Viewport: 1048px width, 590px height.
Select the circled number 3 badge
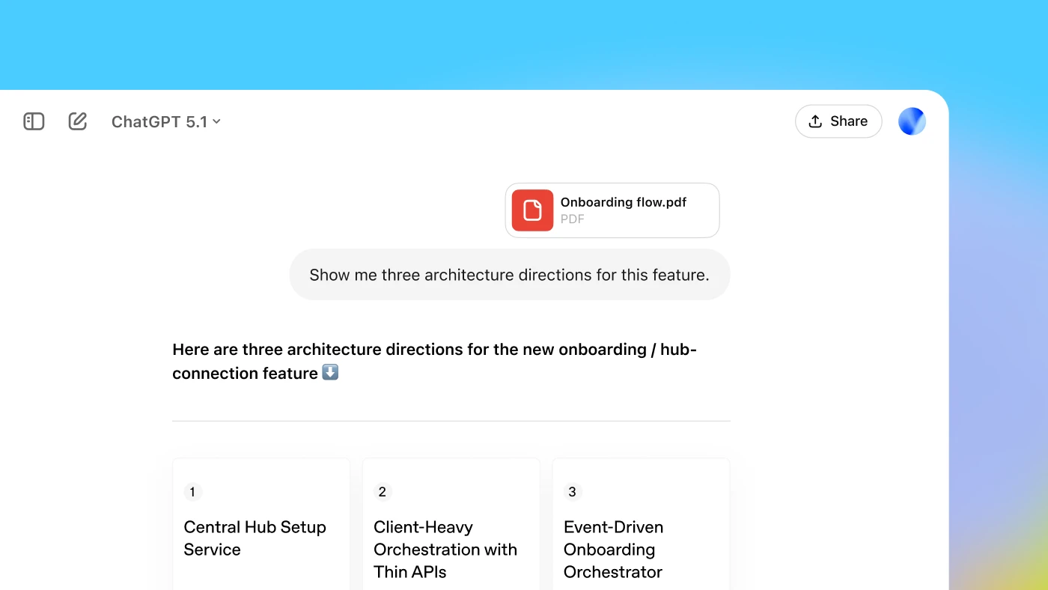pos(572,492)
